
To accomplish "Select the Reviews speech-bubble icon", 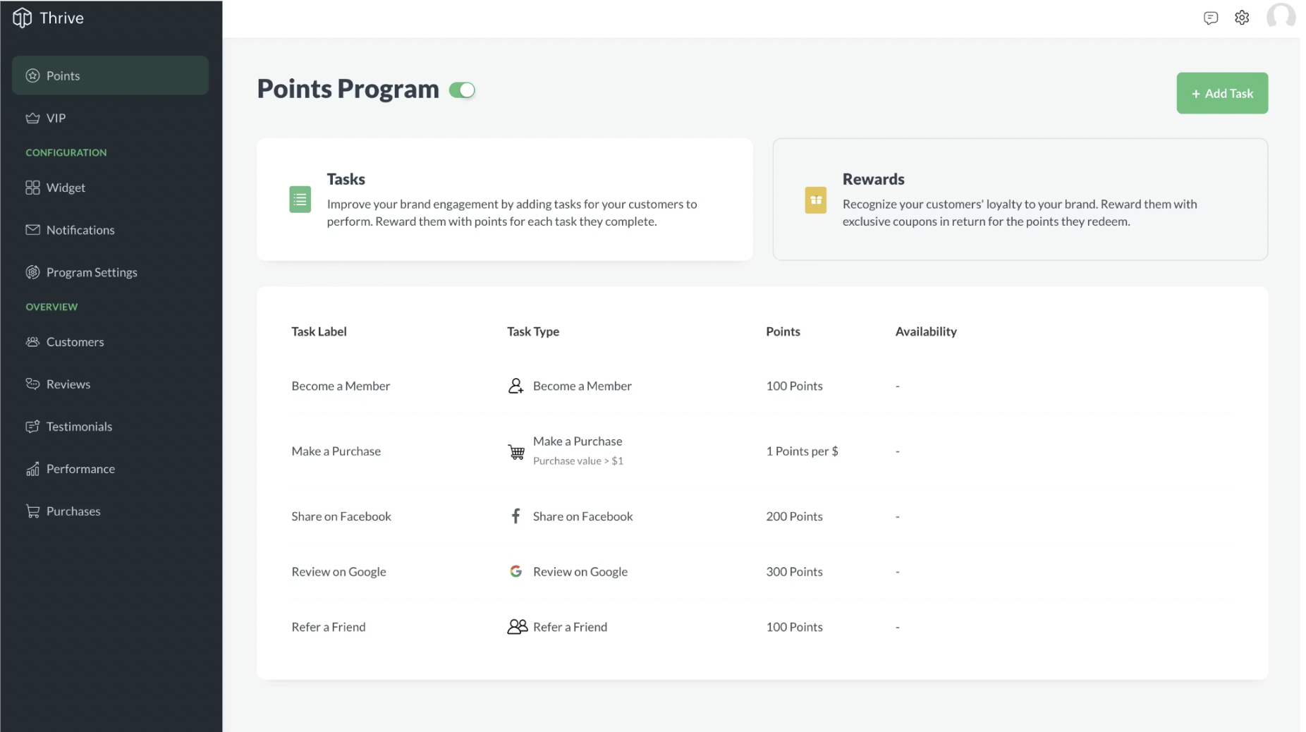I will [x=32, y=384].
